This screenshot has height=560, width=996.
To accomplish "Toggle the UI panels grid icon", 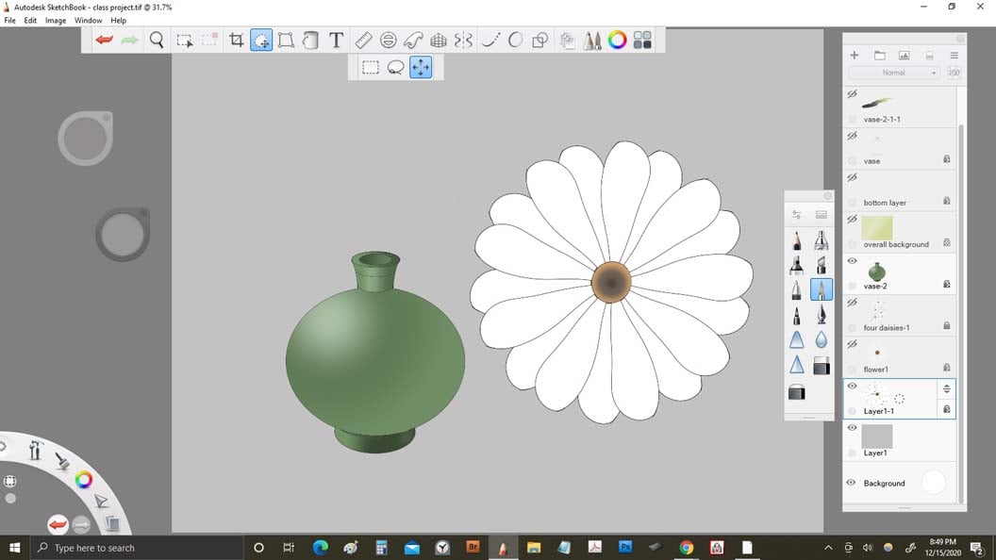I will pos(642,40).
